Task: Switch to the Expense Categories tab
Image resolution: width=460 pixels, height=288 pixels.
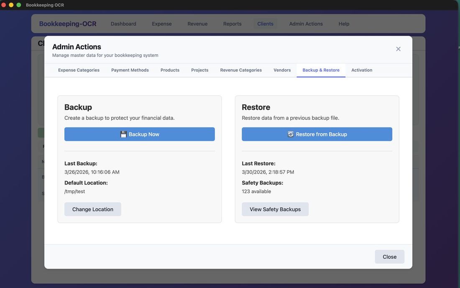Action: [x=79, y=70]
